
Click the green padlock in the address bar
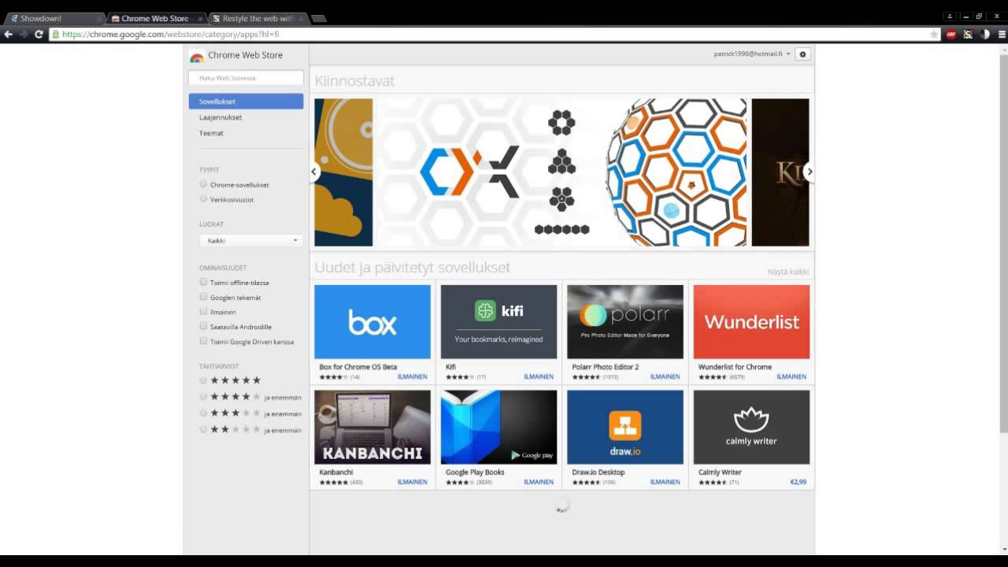click(x=55, y=35)
